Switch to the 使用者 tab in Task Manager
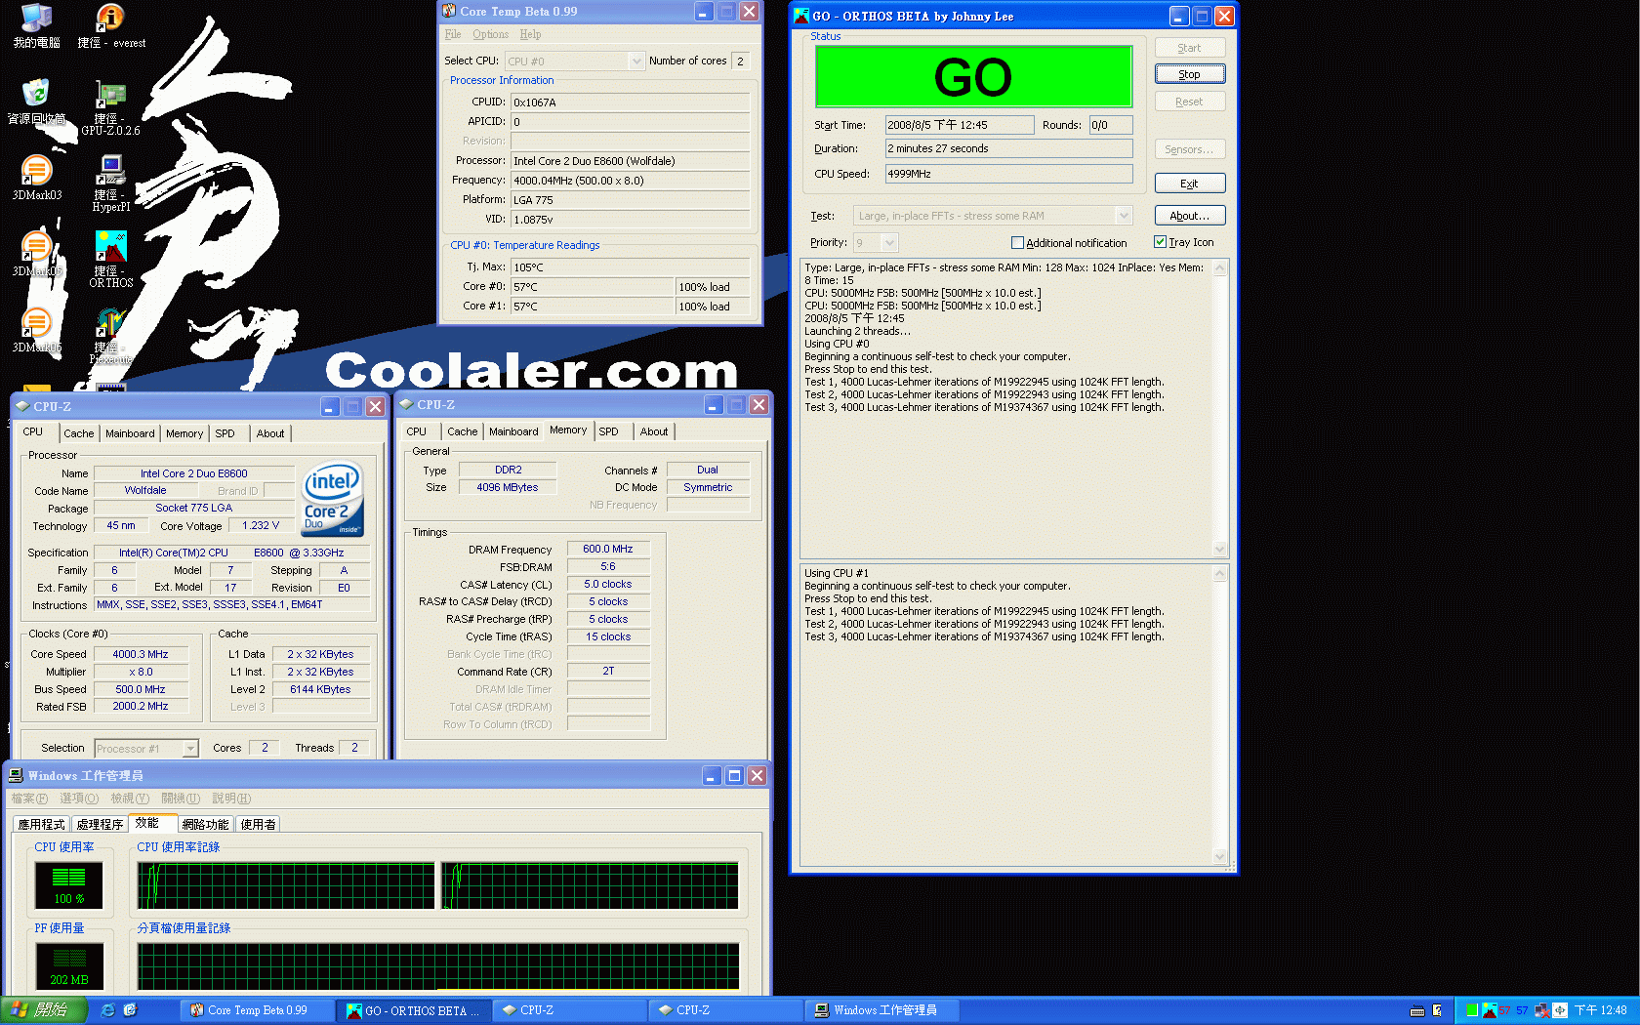 pyautogui.click(x=259, y=824)
